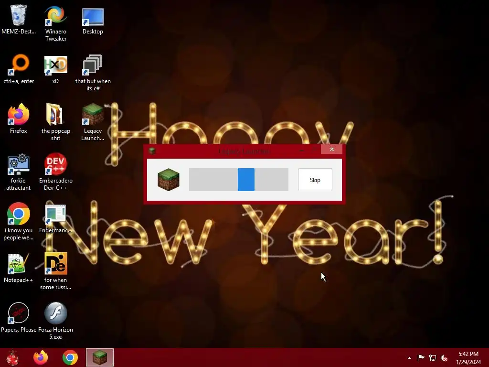Viewport: 489px width, 367px height.
Task: Click Legacy Launcher title bar grass block icon
Action: [x=152, y=151]
